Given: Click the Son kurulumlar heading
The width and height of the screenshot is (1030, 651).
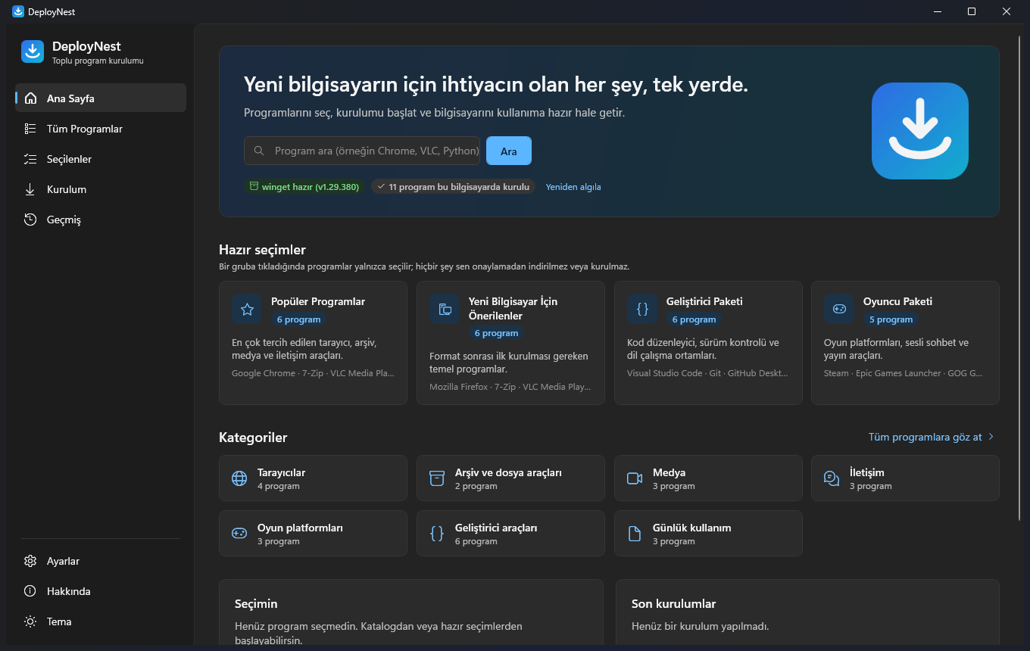Looking at the screenshot, I should [x=674, y=604].
